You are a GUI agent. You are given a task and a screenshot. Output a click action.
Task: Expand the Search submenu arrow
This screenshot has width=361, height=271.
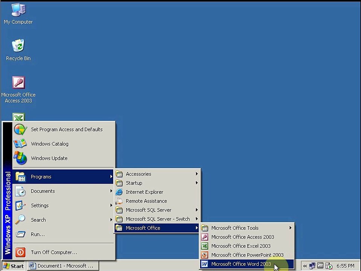click(111, 220)
